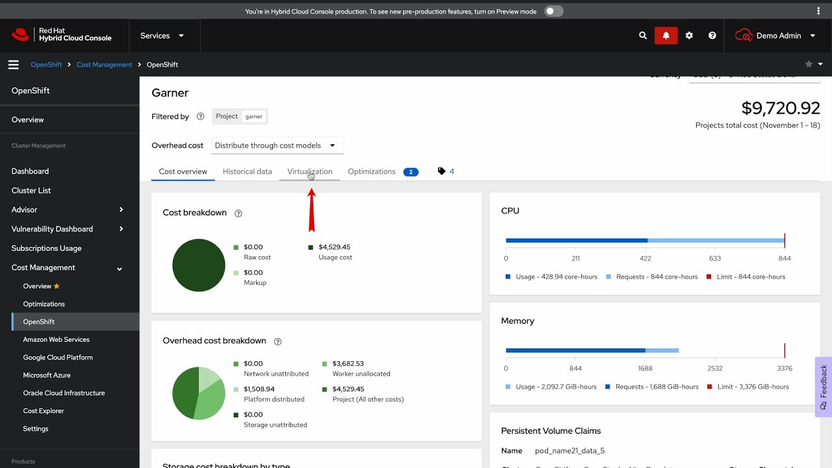Open the Demo Admin user dropdown arrow
The image size is (832, 468).
pos(813,36)
